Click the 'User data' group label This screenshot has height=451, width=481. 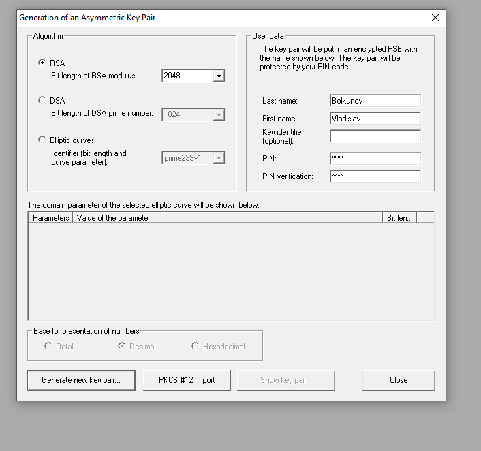click(x=268, y=36)
